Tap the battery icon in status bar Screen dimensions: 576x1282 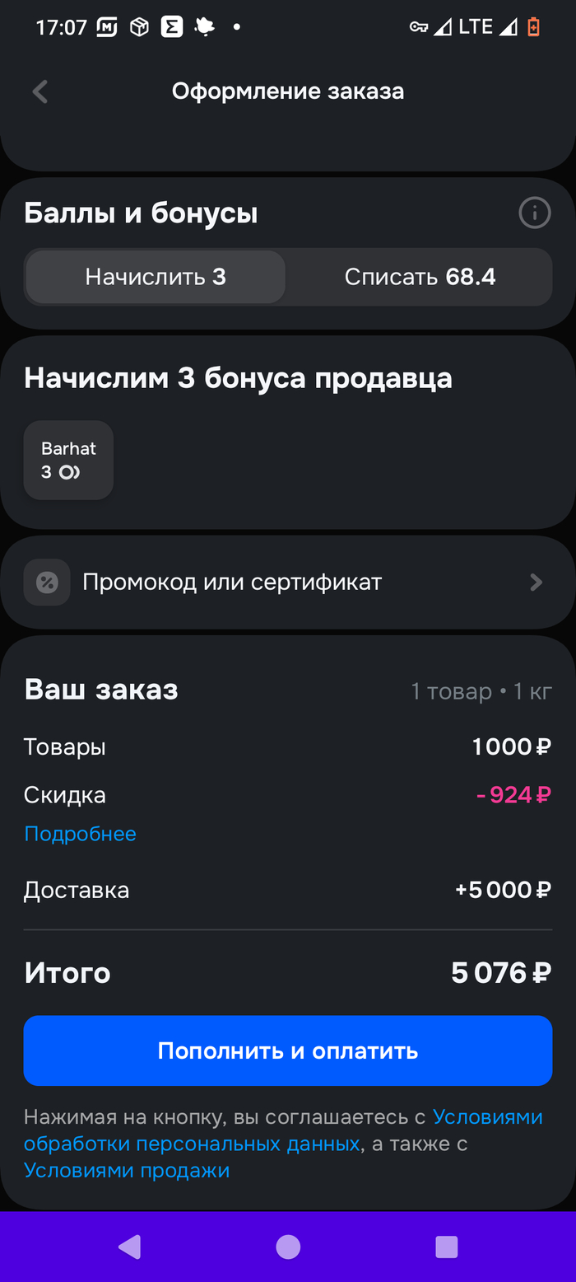[533, 27]
